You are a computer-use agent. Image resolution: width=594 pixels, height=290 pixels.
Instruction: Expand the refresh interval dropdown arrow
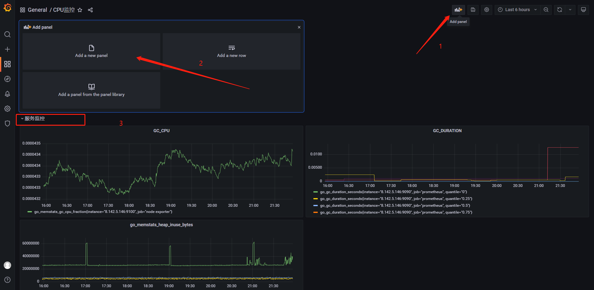coord(570,10)
